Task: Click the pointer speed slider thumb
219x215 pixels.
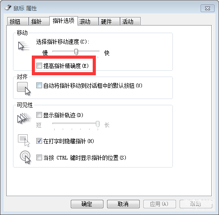Action: click(76, 52)
